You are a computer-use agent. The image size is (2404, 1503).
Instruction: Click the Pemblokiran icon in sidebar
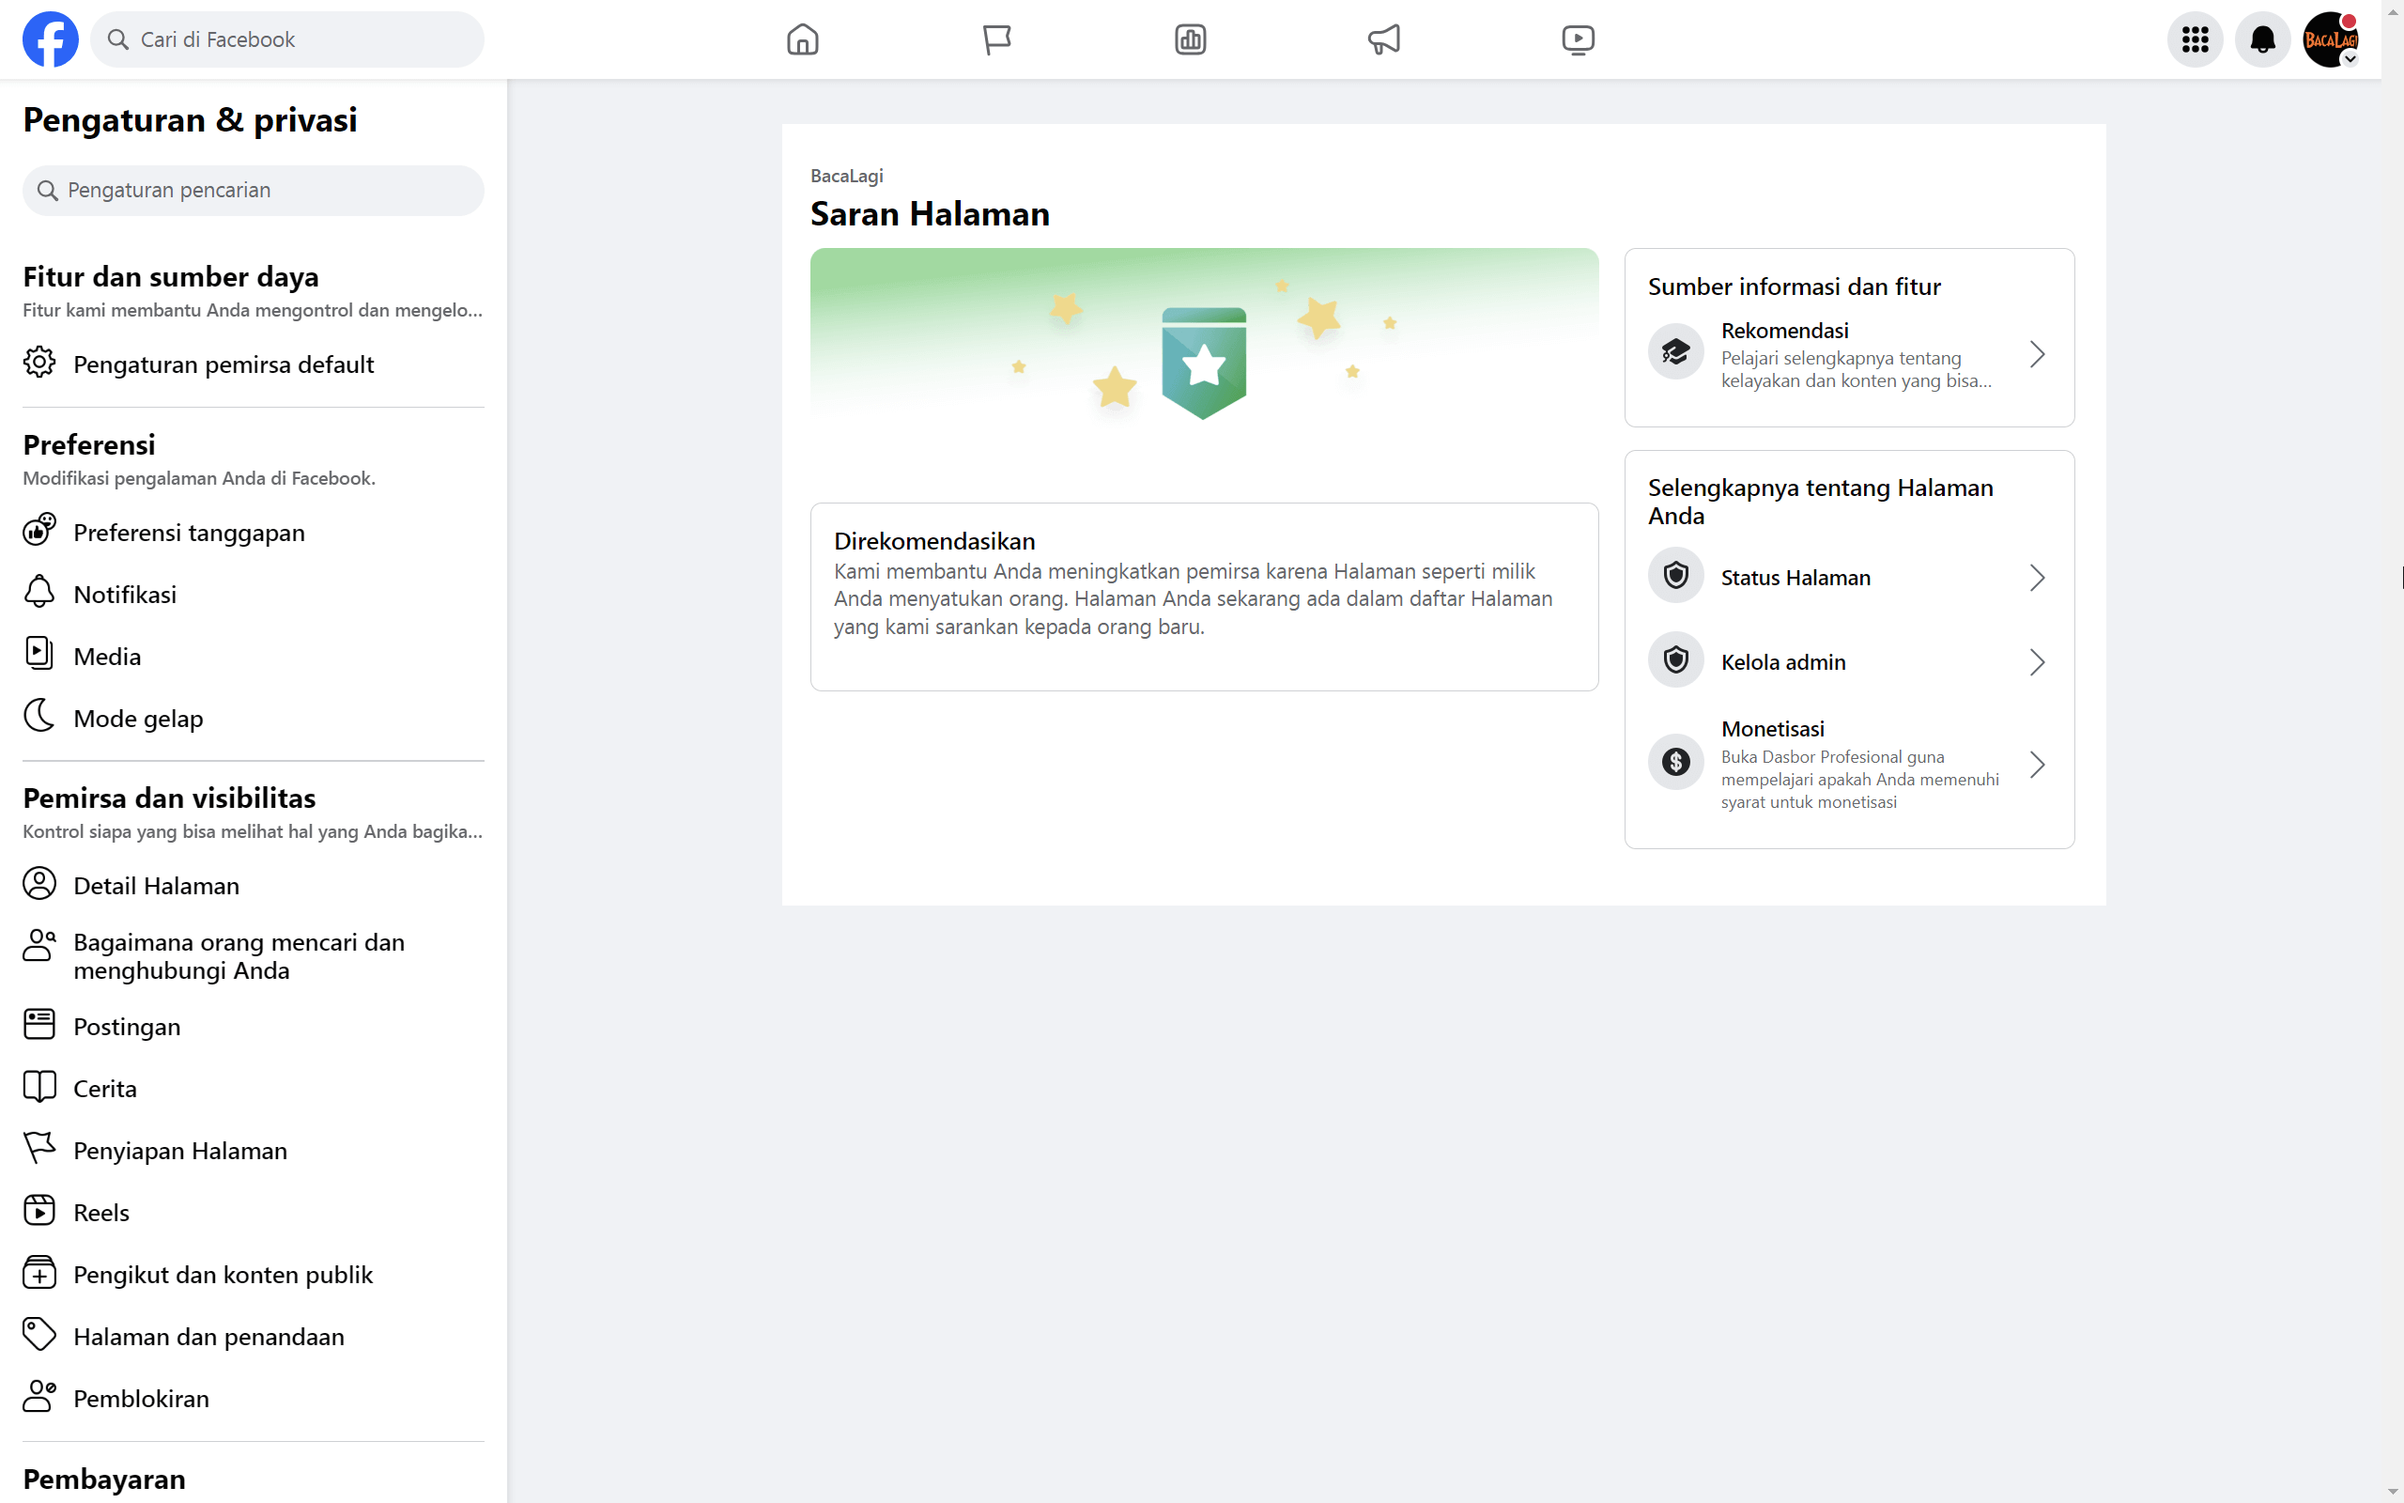(39, 1397)
